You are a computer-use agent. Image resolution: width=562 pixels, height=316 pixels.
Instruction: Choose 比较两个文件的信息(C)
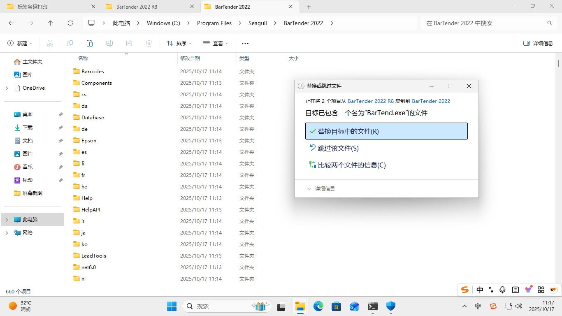(x=386, y=165)
